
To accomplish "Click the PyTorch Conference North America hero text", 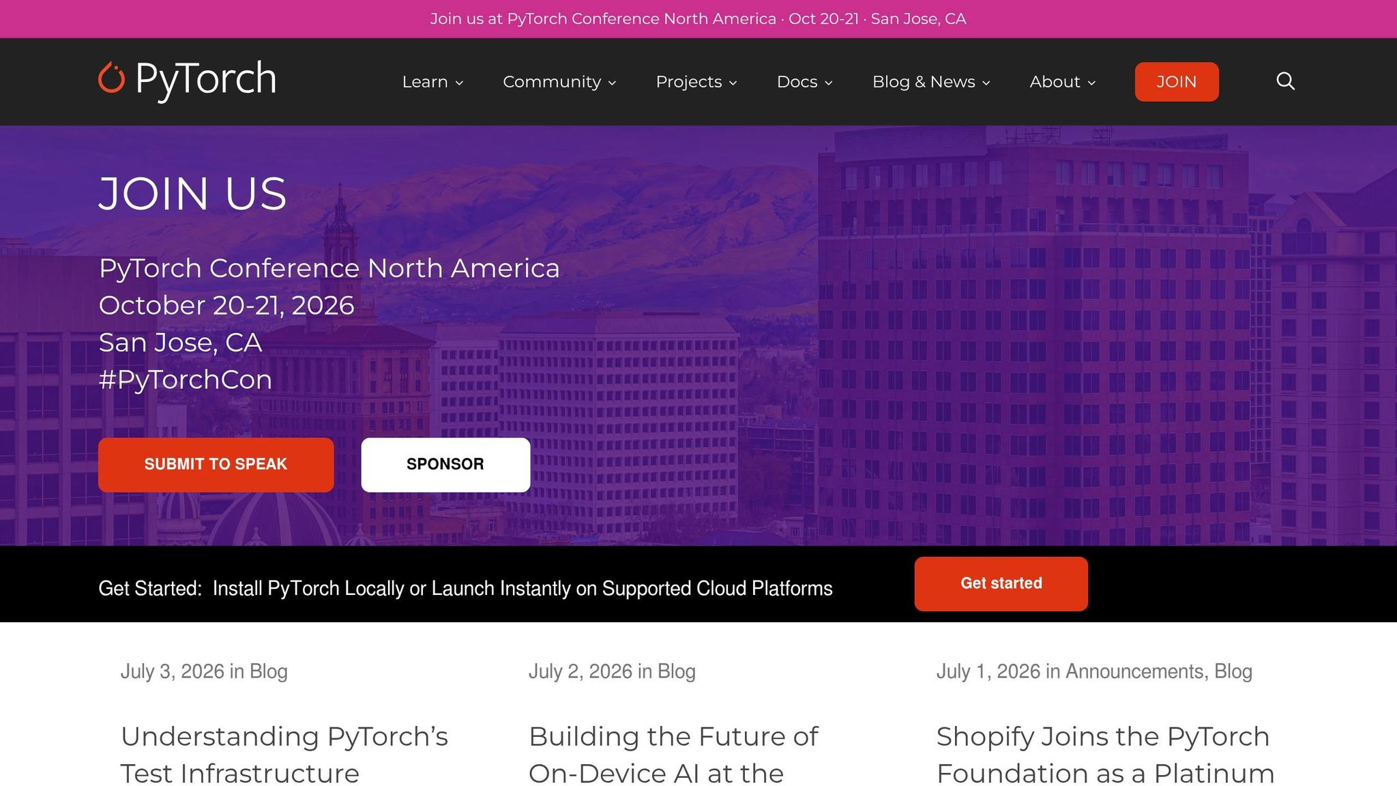I will pos(329,268).
